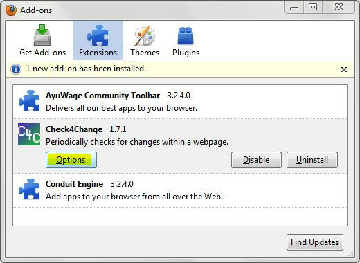Screen dimensions: 360x263
Task: Click 'Periodically checks for changes' description
Action: (137, 142)
